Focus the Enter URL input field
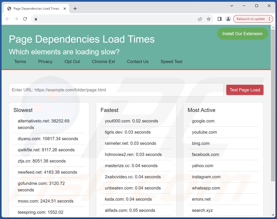 click(116, 90)
